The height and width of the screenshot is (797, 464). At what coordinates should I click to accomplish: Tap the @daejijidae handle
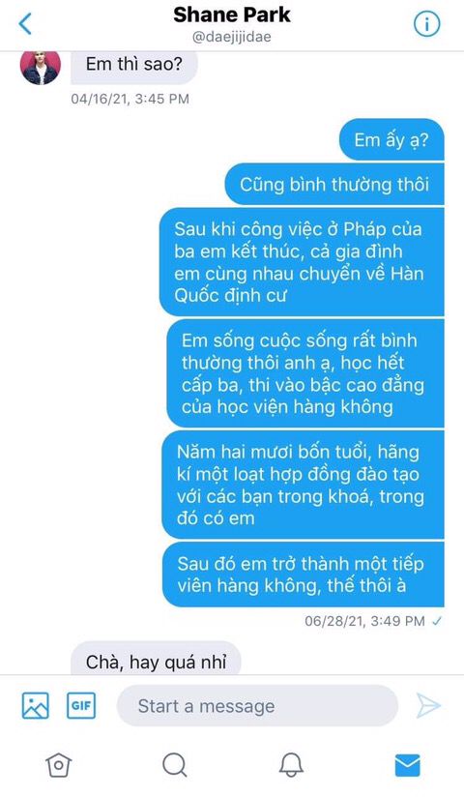[x=232, y=38]
